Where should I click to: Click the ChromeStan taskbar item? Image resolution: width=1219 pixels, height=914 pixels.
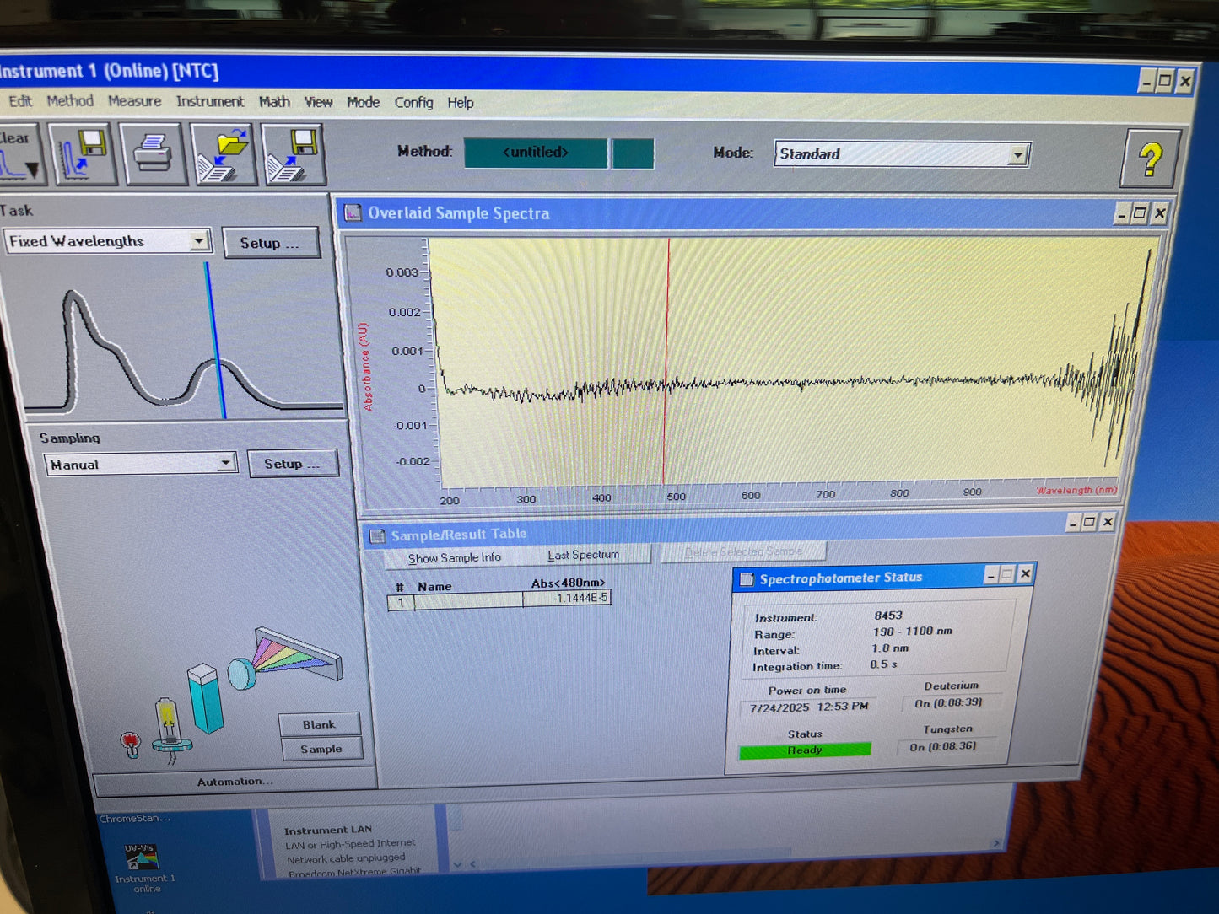(x=135, y=818)
